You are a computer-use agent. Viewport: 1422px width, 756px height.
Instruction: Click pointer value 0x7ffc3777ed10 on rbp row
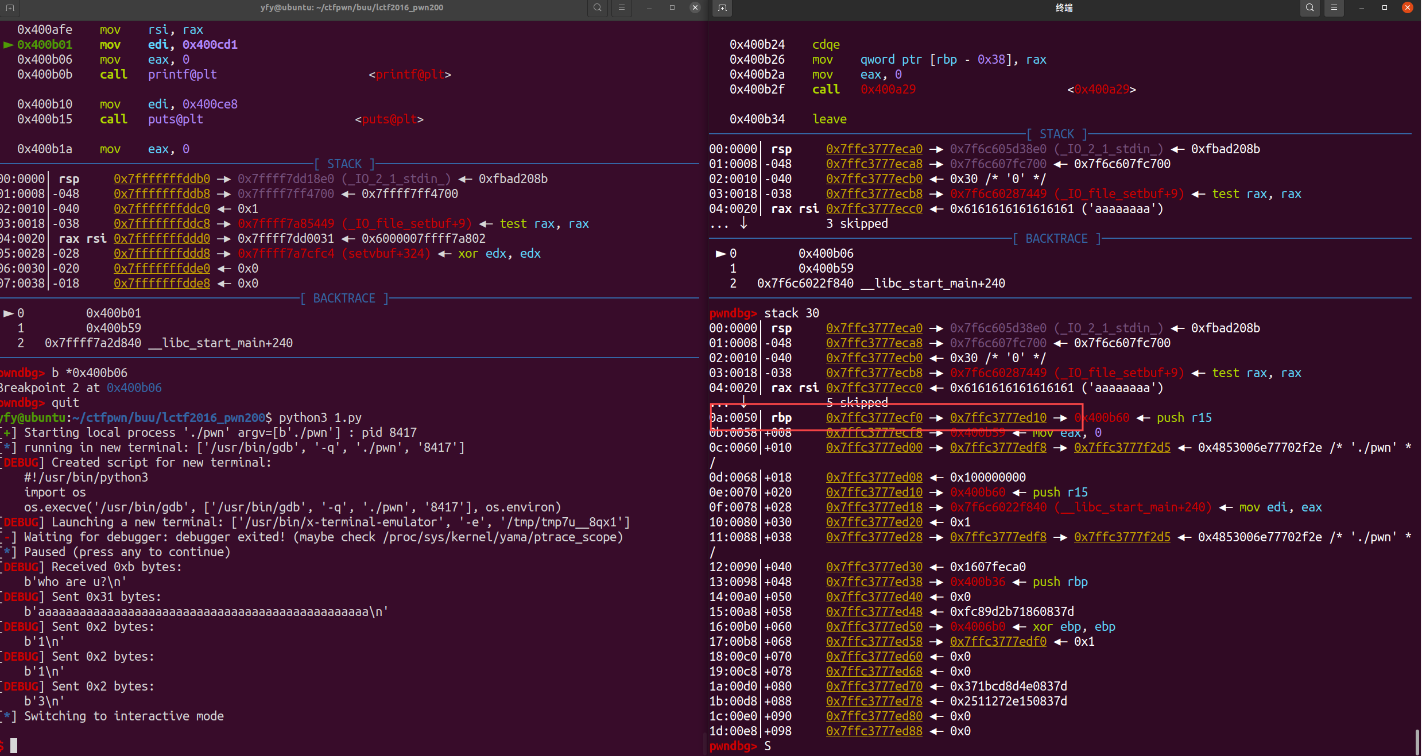coord(998,418)
